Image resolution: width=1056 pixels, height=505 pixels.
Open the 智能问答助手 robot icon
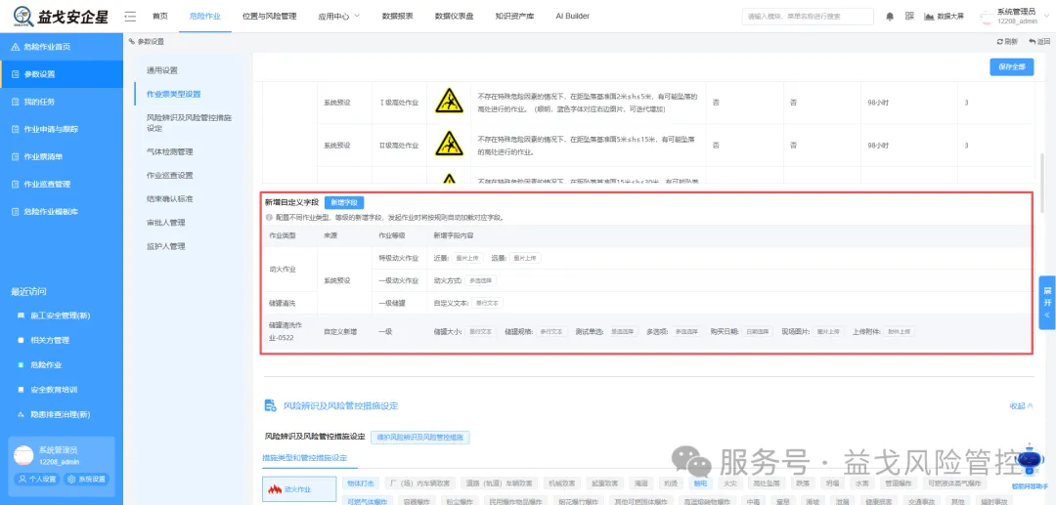click(x=1030, y=461)
